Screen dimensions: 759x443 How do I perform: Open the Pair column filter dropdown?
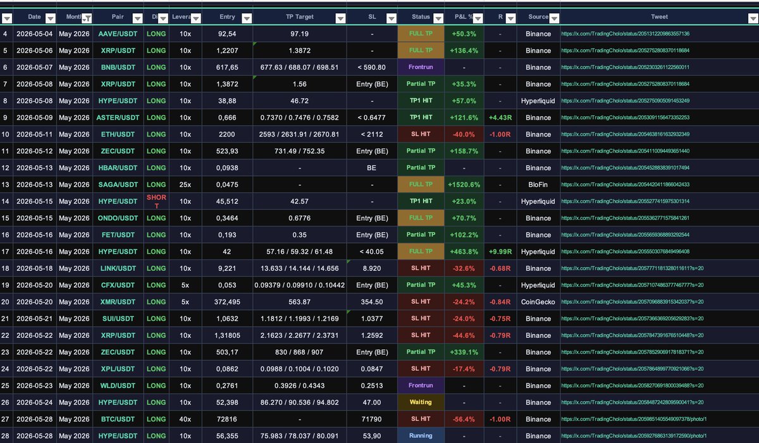click(x=137, y=18)
